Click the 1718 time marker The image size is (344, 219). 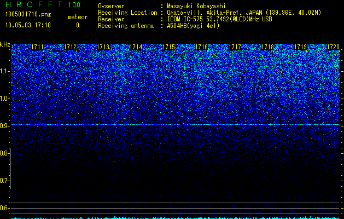point(267,47)
